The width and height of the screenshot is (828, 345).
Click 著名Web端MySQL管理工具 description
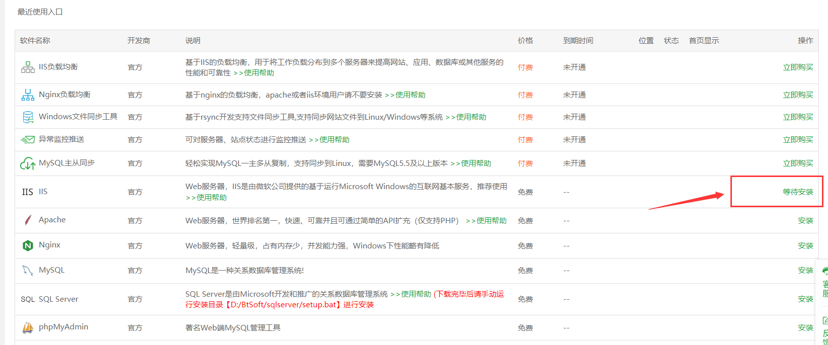tap(233, 327)
